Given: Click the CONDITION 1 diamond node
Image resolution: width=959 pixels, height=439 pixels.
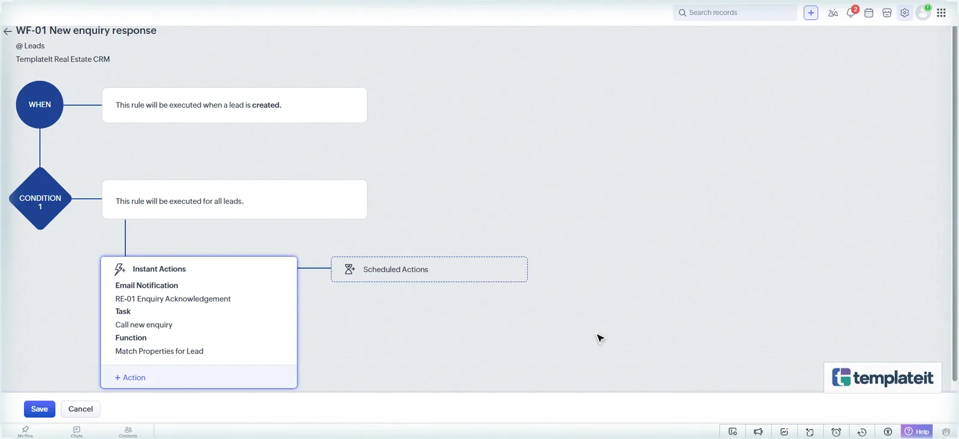Looking at the screenshot, I should (40, 199).
